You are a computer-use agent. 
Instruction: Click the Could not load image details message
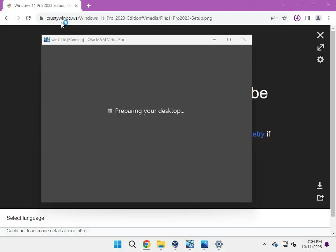[47, 231]
